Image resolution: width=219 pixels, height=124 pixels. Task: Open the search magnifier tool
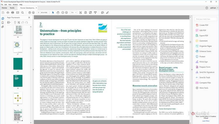click(22, 13)
